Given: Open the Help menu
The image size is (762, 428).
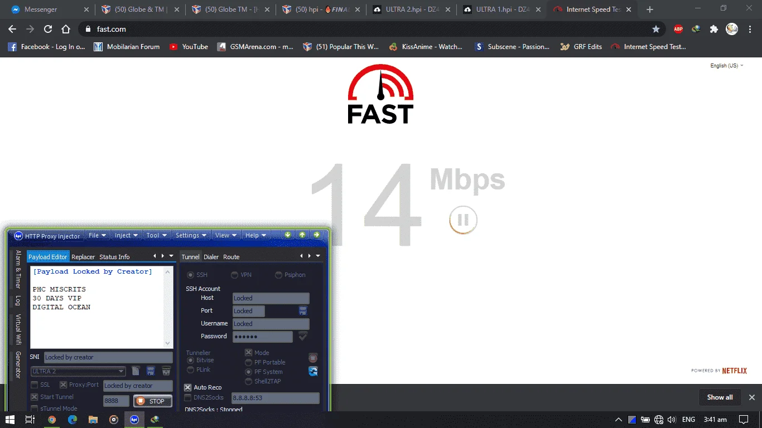Looking at the screenshot, I should click(x=256, y=235).
